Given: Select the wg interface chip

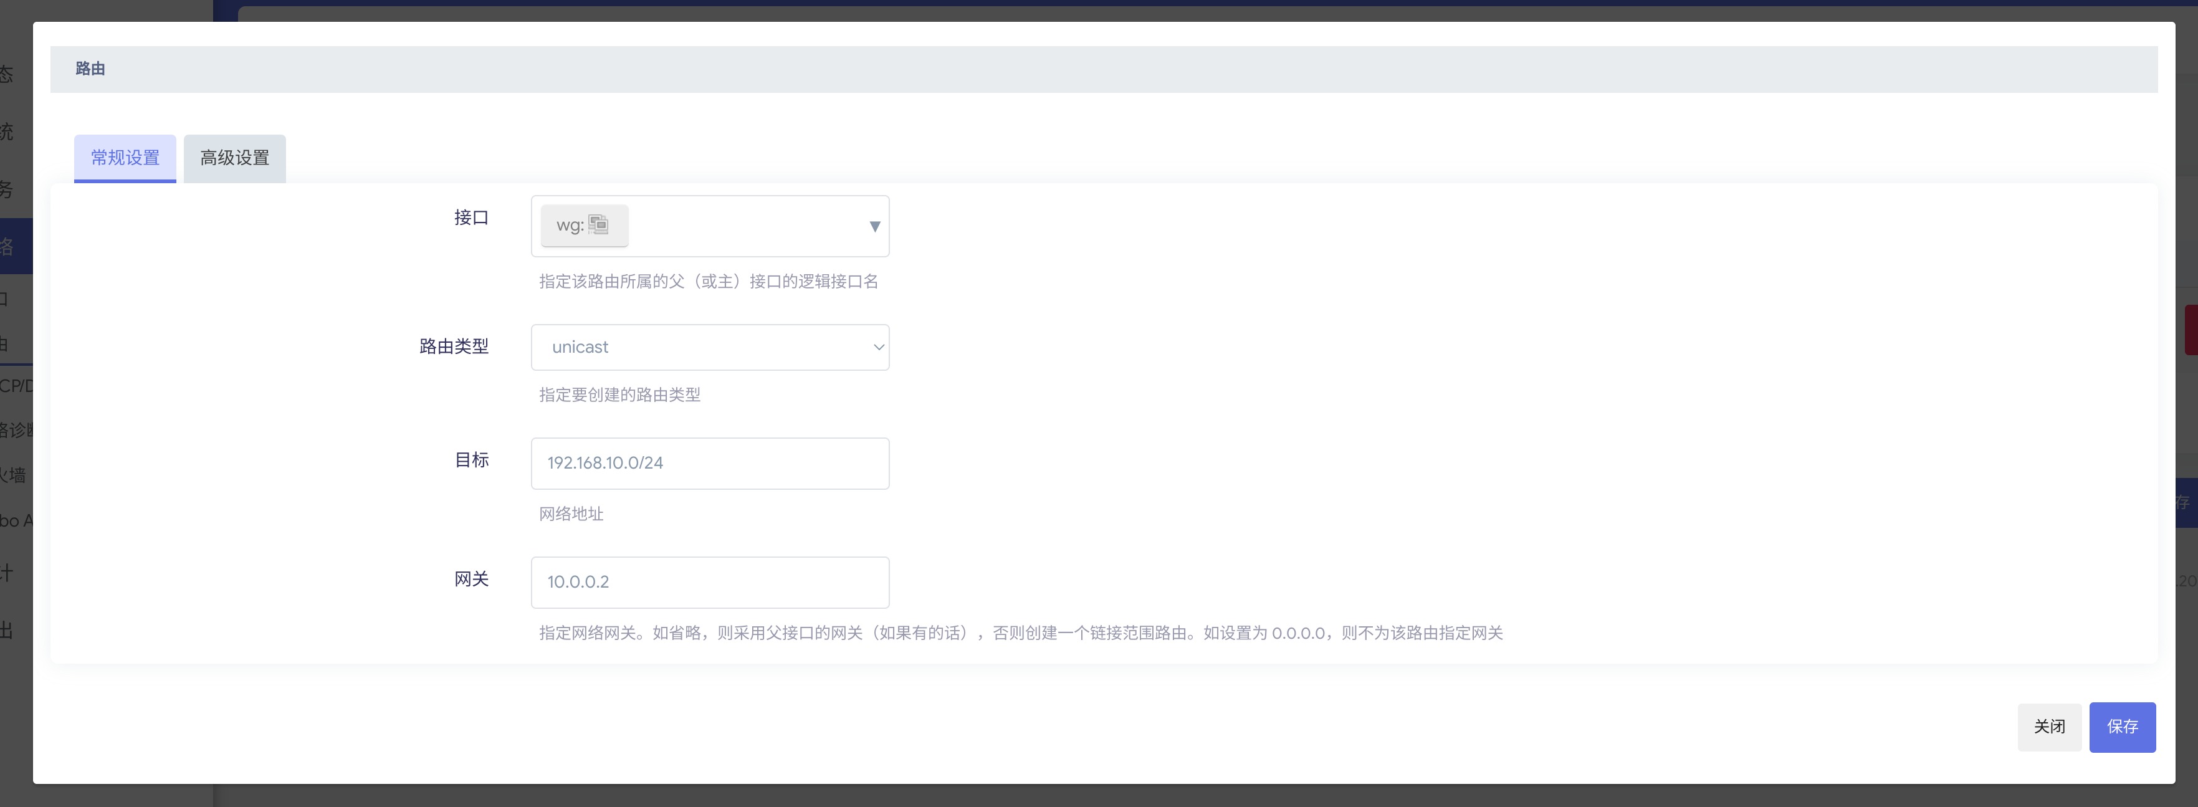Looking at the screenshot, I should [x=570, y=225].
